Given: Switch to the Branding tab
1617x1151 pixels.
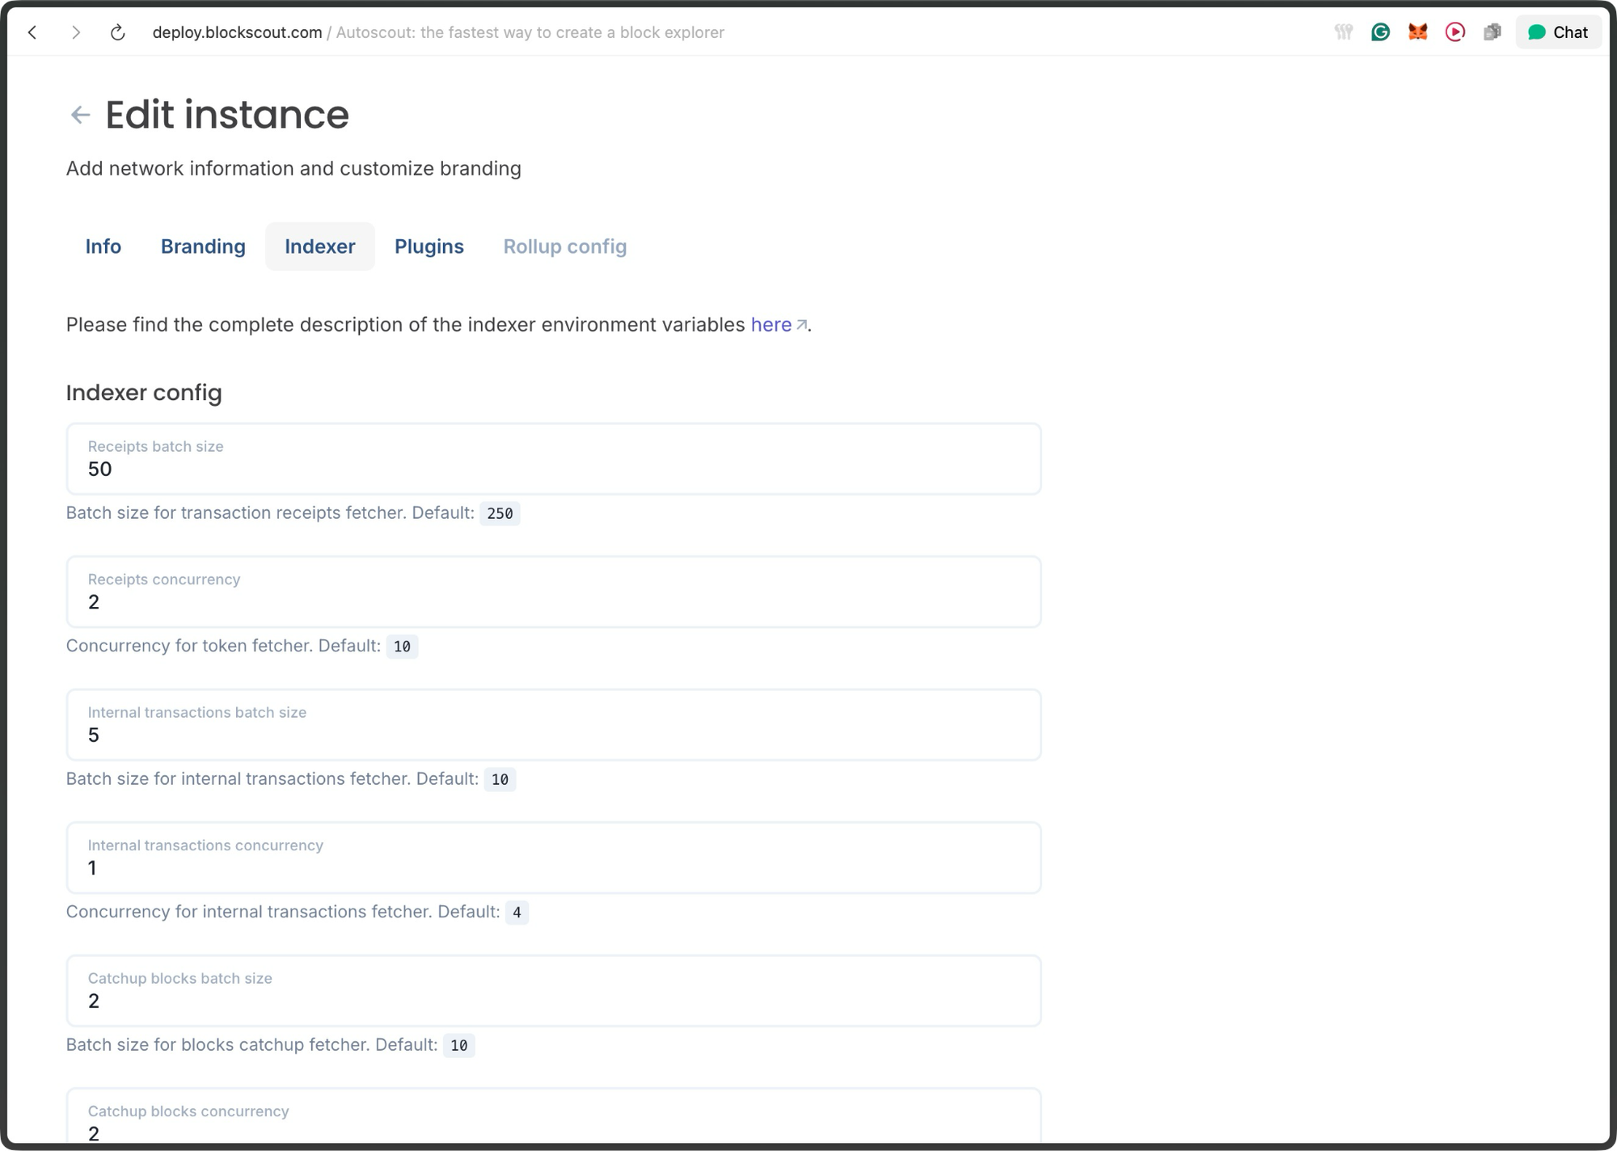Looking at the screenshot, I should [203, 247].
